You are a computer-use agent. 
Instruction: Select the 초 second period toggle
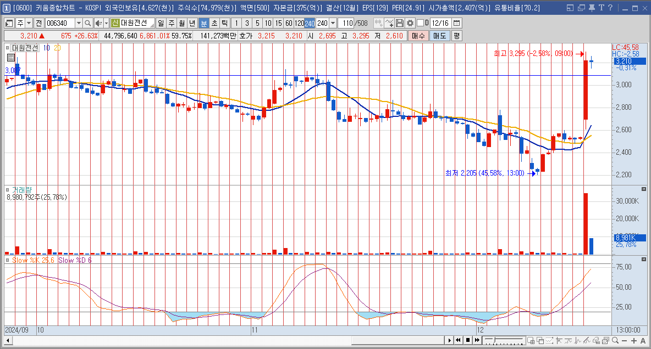coord(214,23)
